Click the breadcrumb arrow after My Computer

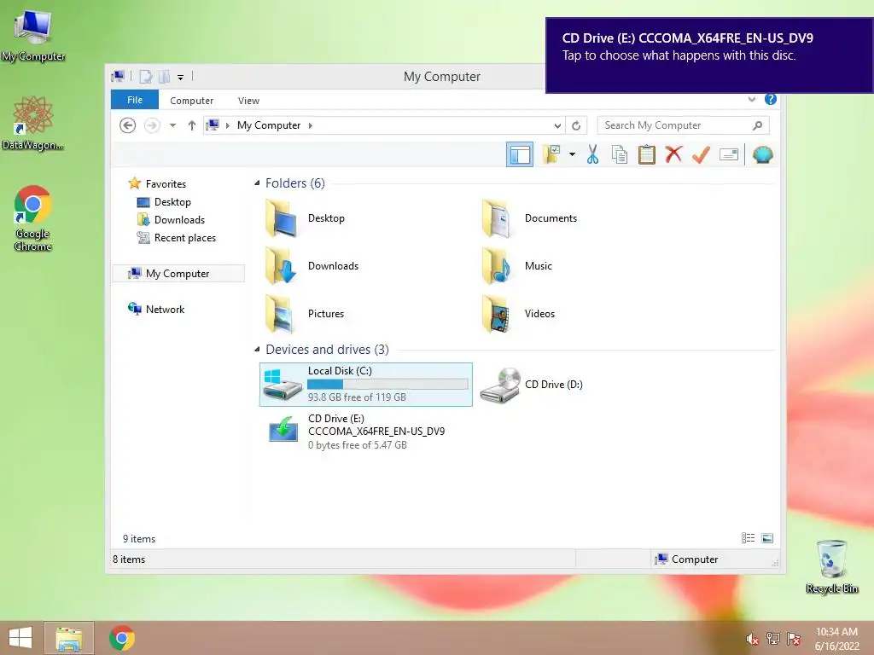point(311,126)
